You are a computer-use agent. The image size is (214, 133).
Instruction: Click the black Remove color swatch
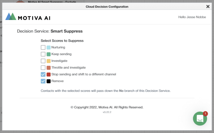(x=48, y=81)
